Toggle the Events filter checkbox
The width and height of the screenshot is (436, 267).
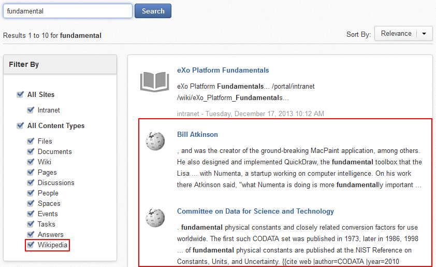(31, 214)
